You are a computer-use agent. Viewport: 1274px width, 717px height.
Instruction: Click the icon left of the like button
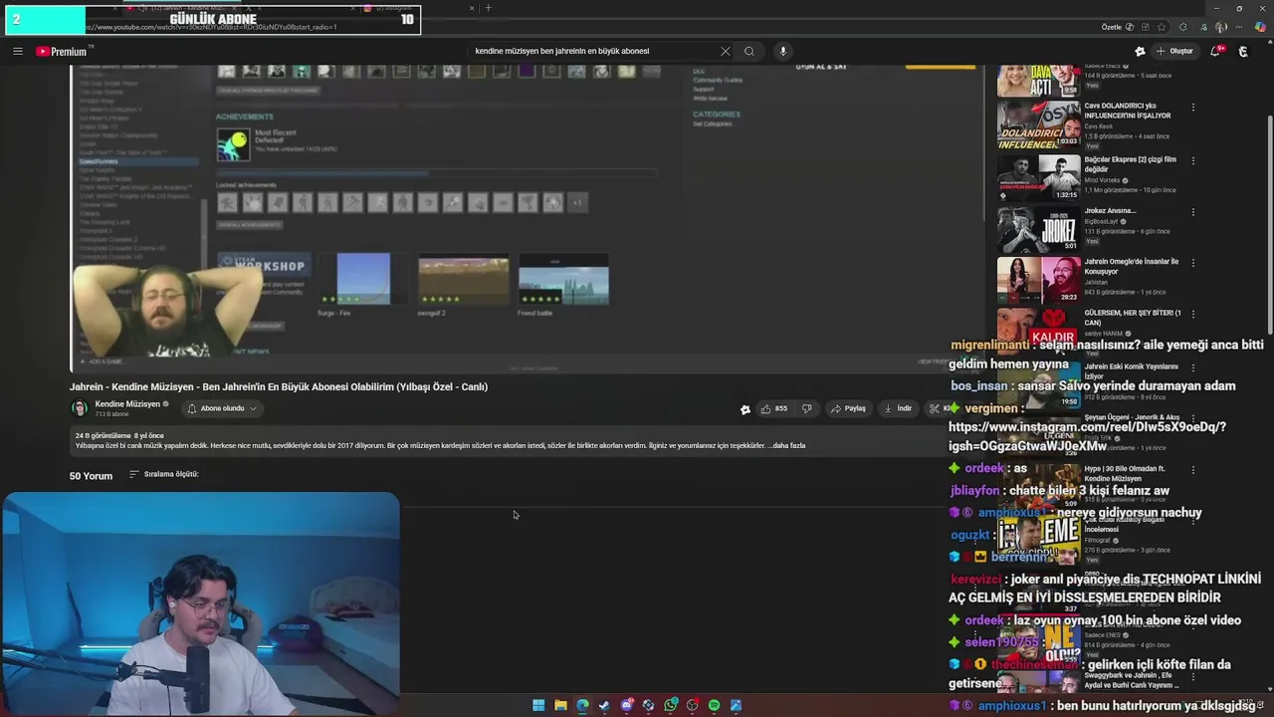(x=744, y=408)
